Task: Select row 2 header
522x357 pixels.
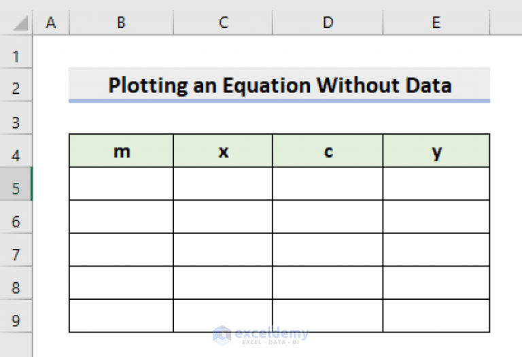Action: (16, 88)
